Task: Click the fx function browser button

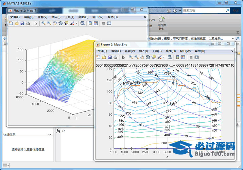Action: (58, 131)
